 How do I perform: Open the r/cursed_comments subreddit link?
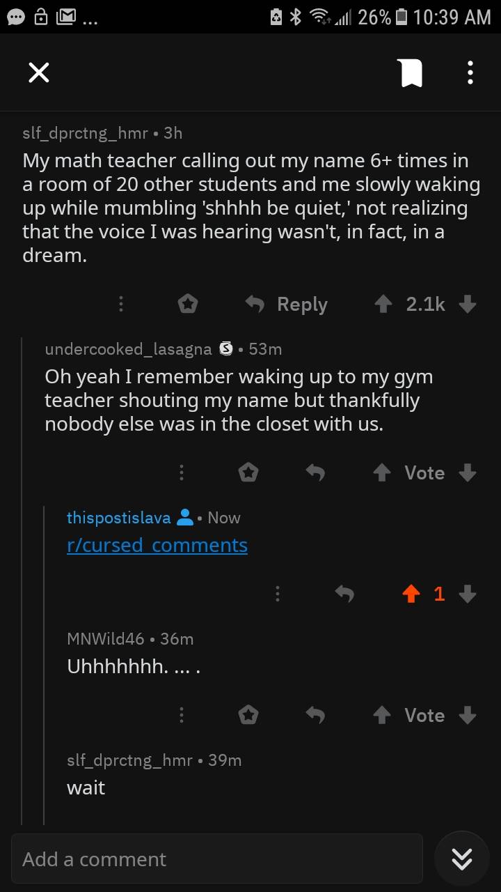[x=157, y=545]
